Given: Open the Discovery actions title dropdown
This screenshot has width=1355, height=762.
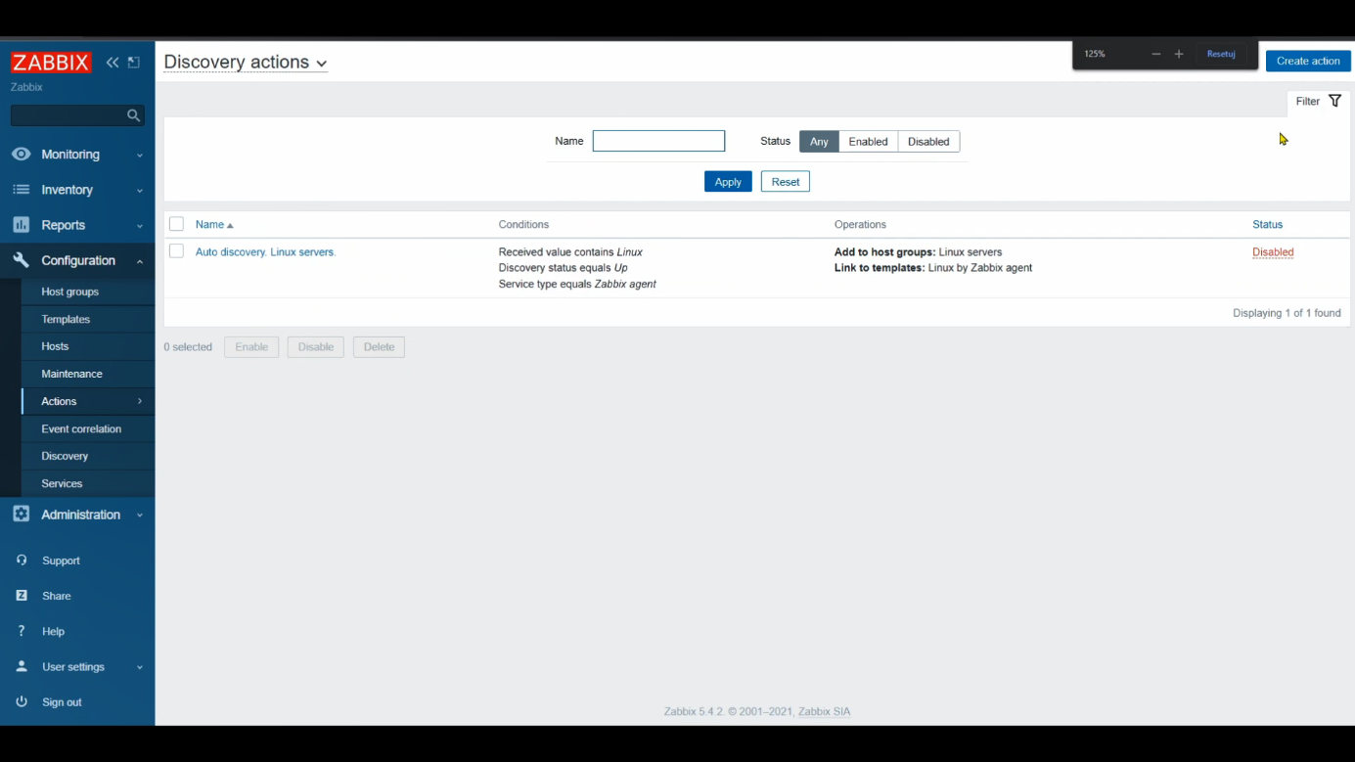Looking at the screenshot, I should (x=246, y=63).
